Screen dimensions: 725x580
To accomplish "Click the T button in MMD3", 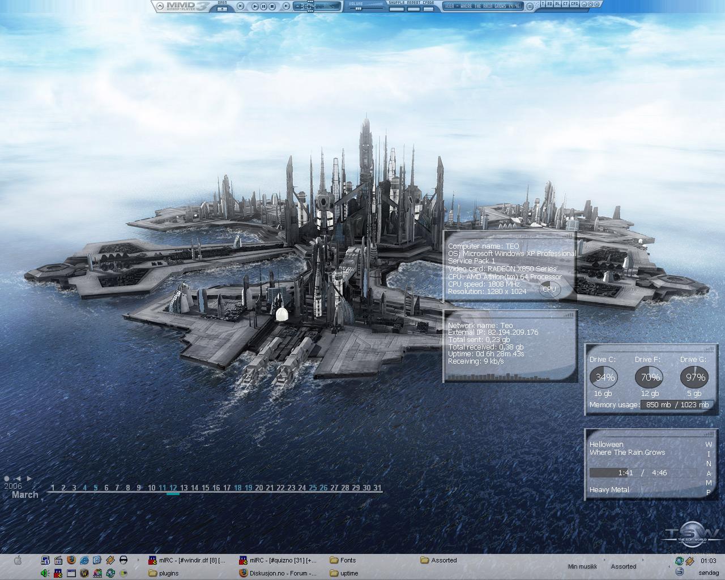I will click(x=543, y=4).
